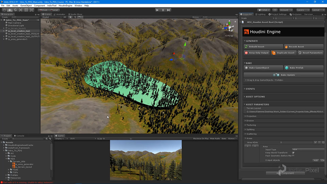Click Recook Asset button

pos(304,47)
